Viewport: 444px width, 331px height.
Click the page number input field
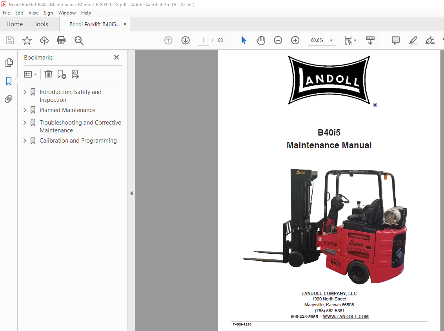[x=203, y=40]
